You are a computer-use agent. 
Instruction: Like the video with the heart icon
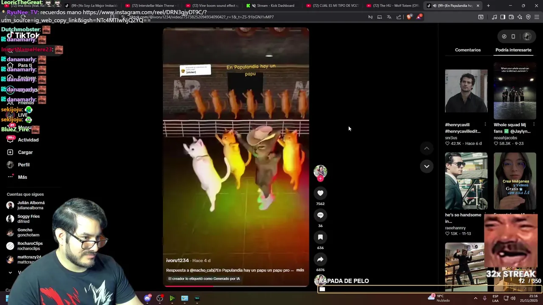point(320,193)
